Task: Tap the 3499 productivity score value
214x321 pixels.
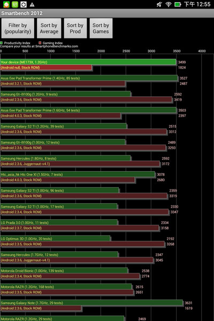Action: pos(182,62)
